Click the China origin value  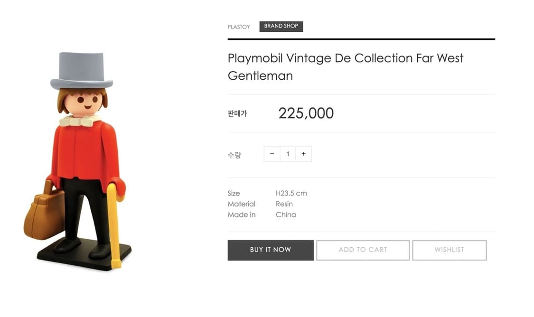286,214
